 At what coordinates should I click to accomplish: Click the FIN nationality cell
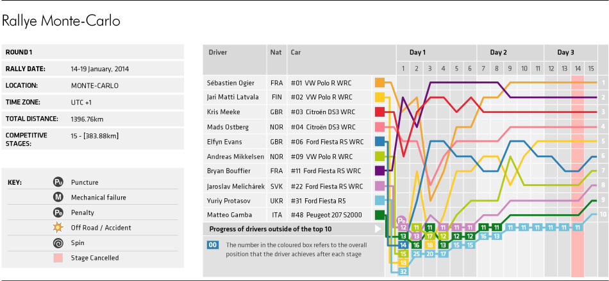point(276,97)
